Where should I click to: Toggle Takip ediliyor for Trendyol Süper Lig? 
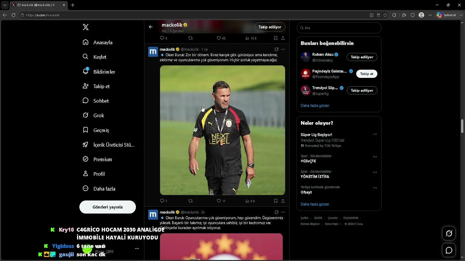click(362, 90)
